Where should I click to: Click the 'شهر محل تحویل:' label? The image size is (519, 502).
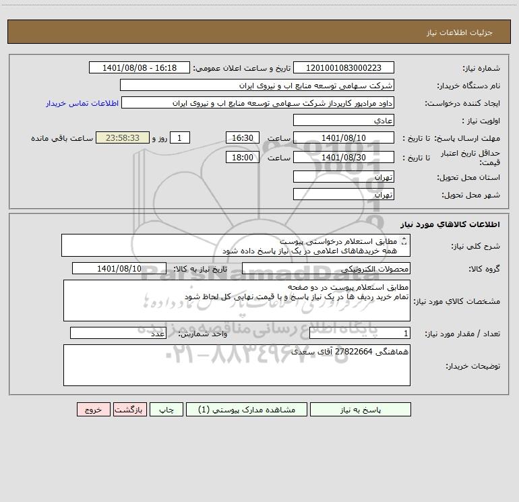471,195
